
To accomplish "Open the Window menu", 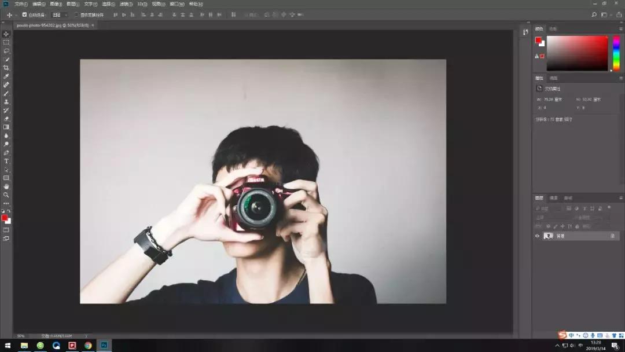I will (177, 4).
